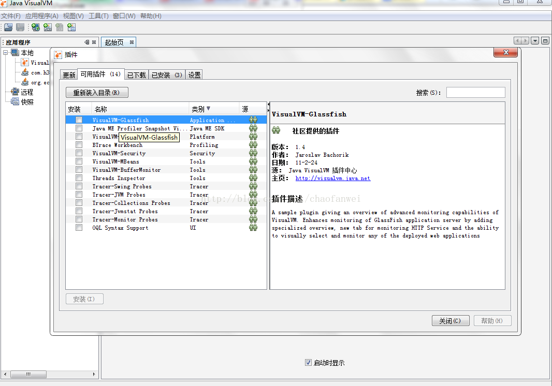Maximize the editor window button

pos(545,41)
